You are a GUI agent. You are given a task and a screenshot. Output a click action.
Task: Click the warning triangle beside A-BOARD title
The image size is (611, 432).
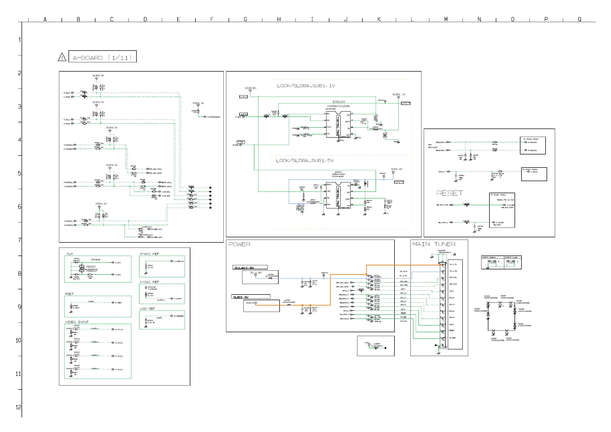coord(62,57)
